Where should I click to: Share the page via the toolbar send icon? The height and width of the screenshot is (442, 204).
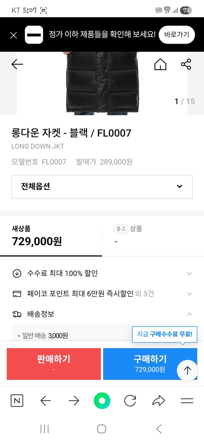click(x=158, y=400)
